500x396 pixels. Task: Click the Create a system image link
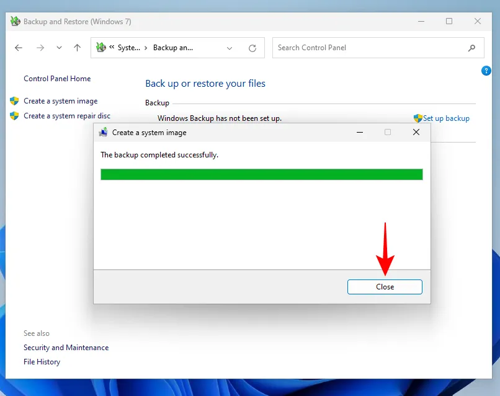pyautogui.click(x=61, y=101)
